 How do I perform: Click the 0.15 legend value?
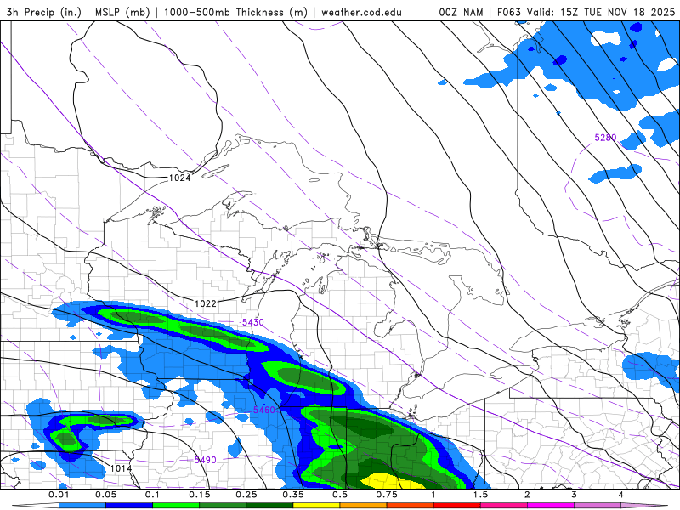(200, 495)
